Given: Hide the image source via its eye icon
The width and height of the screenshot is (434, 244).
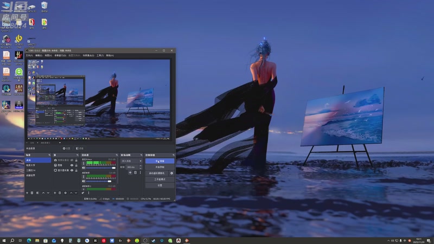Looking at the screenshot, I should 72,165.
